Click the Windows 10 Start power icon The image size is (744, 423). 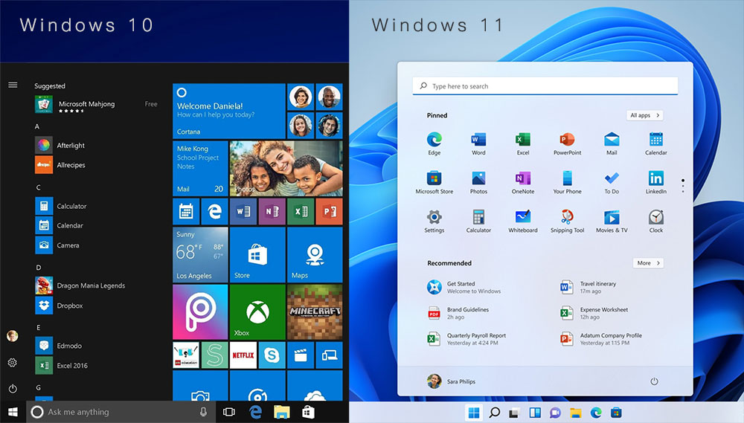click(x=13, y=389)
